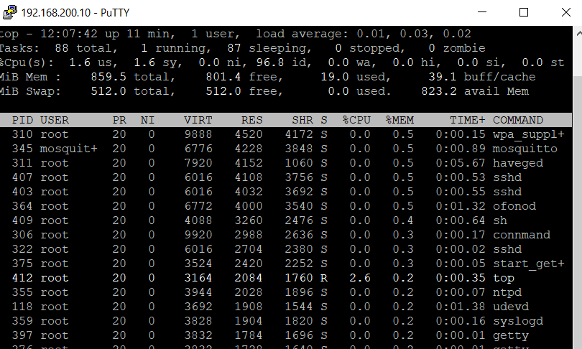Click the load average '0.01, 0.03, 0.02'
The height and width of the screenshot is (349, 582).
pyautogui.click(x=414, y=34)
